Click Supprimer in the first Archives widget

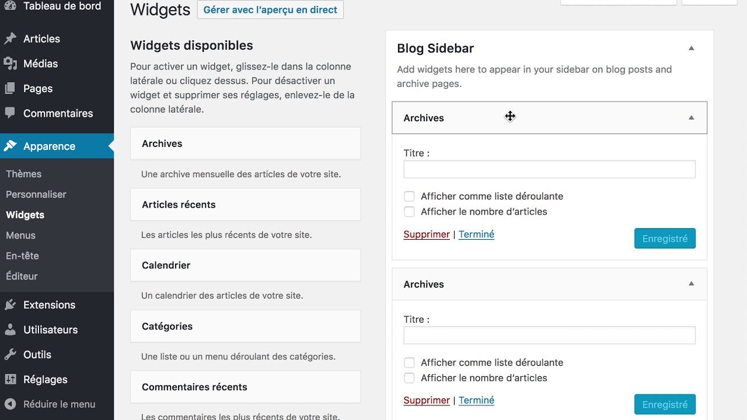click(x=427, y=234)
